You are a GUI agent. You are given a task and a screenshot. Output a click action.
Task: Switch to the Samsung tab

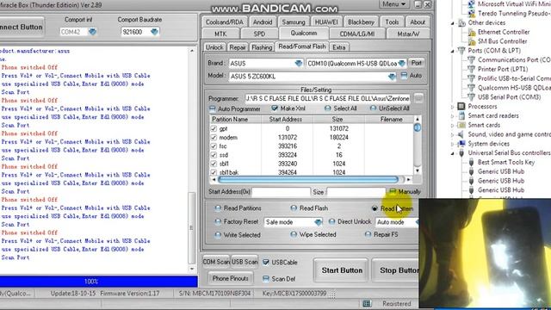tap(294, 22)
